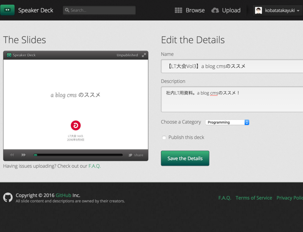
Task: Open the Privacy Policy footer link
Action: pos(290,198)
